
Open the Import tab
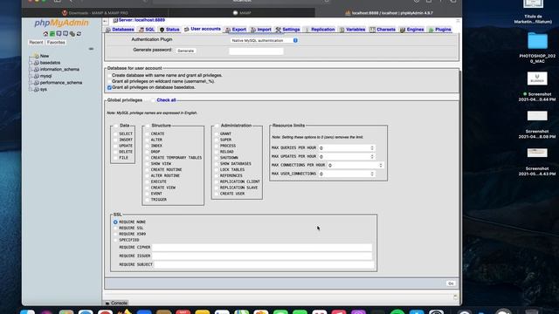[261, 30]
